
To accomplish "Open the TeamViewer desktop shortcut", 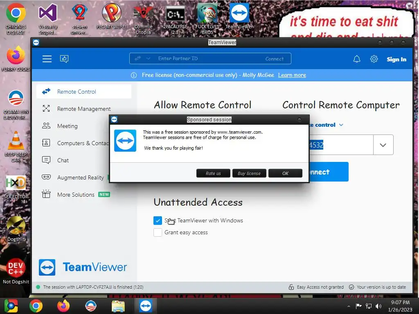I will [239, 16].
